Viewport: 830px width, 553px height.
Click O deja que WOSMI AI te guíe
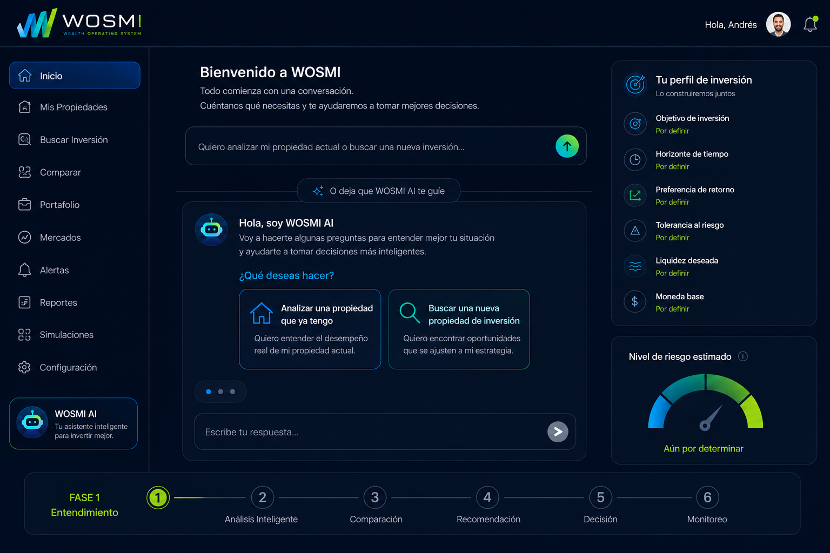click(x=379, y=191)
